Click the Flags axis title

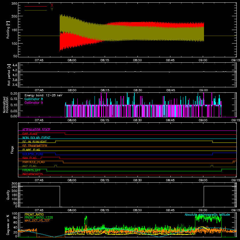coord(12,150)
